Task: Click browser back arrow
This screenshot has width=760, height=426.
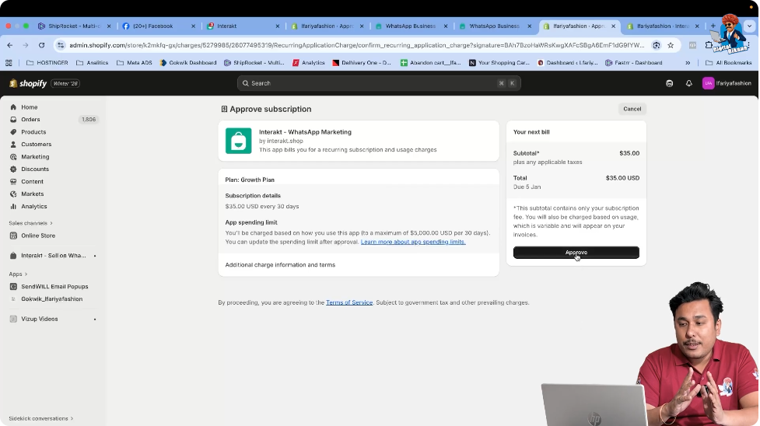Action: 10,45
